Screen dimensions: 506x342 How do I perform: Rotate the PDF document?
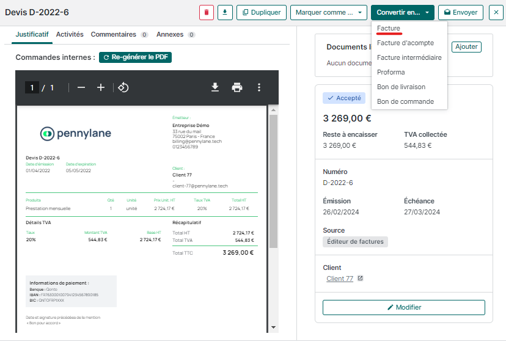coord(123,88)
